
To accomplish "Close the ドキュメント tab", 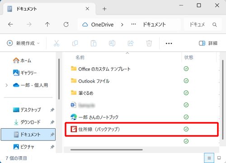I will coord(87,9).
